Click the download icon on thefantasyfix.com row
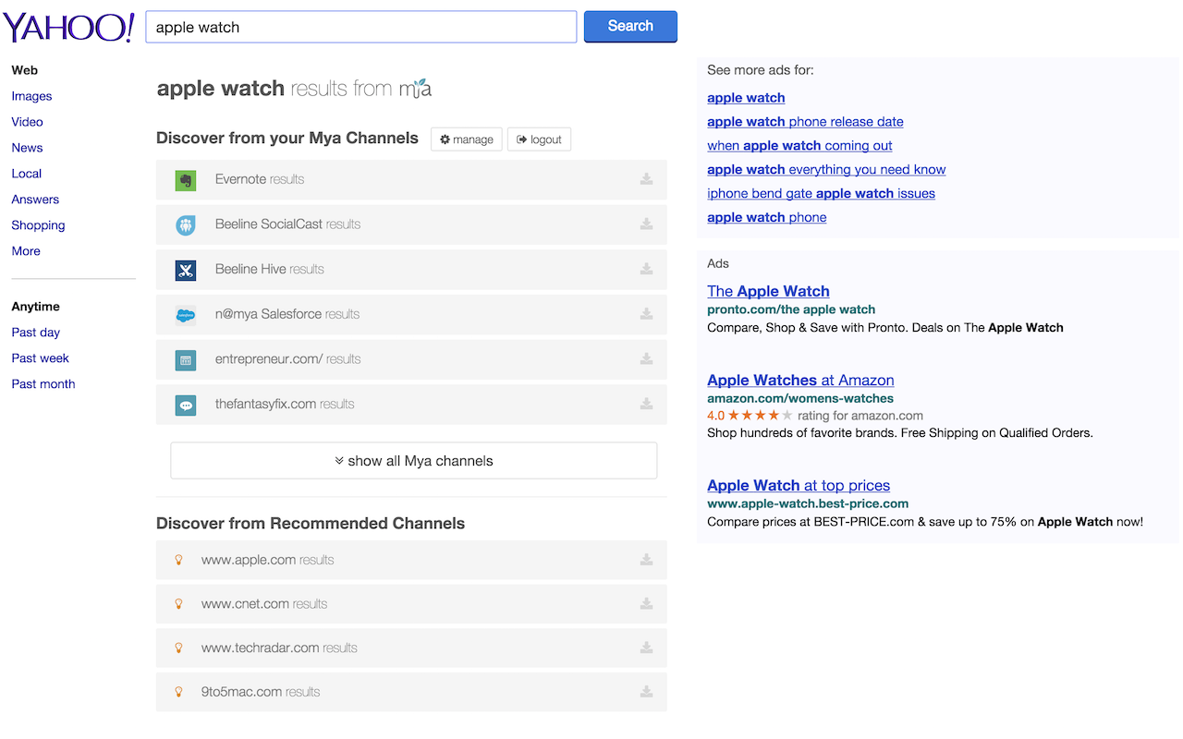This screenshot has width=1183, height=739. click(647, 404)
